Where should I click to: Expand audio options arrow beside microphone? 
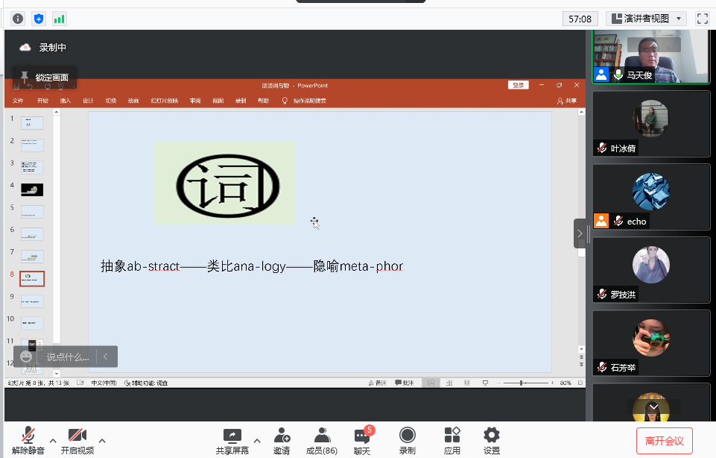pos(53,440)
